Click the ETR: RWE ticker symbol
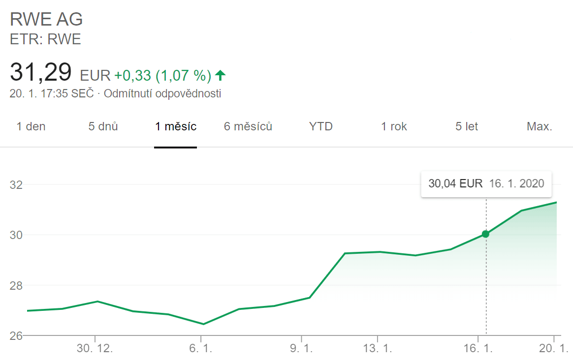The image size is (573, 363). 45,39
